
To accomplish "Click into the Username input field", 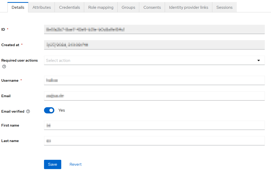I will 154,80.
